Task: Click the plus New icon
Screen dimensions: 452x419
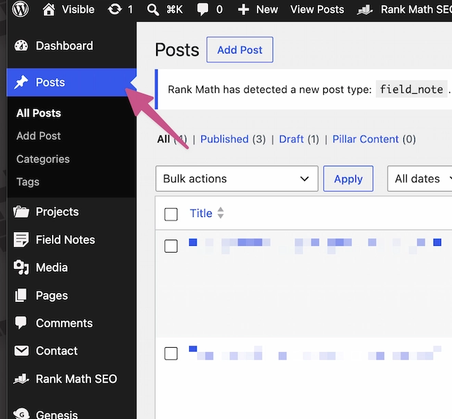Action: (244, 10)
